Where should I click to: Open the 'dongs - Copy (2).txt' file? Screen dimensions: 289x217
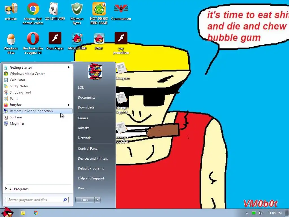point(122,133)
